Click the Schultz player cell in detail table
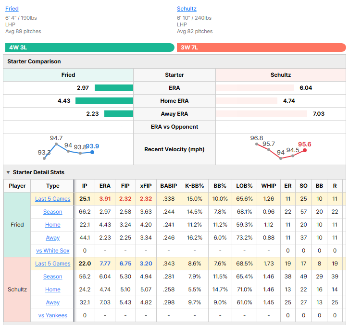The image size is (349, 325). 17,289
